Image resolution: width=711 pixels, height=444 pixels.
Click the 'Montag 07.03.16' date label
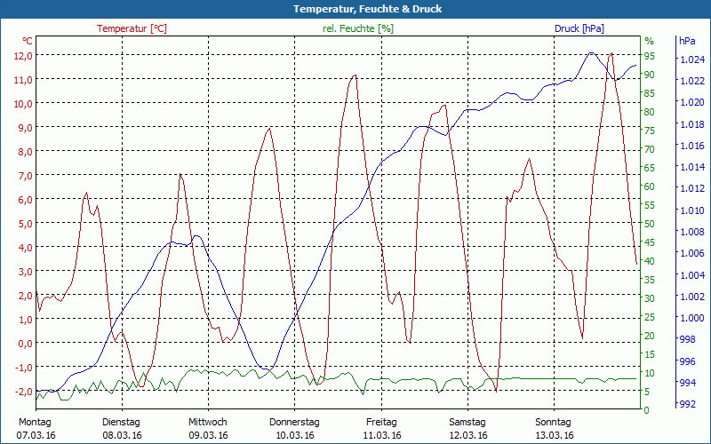35,428
